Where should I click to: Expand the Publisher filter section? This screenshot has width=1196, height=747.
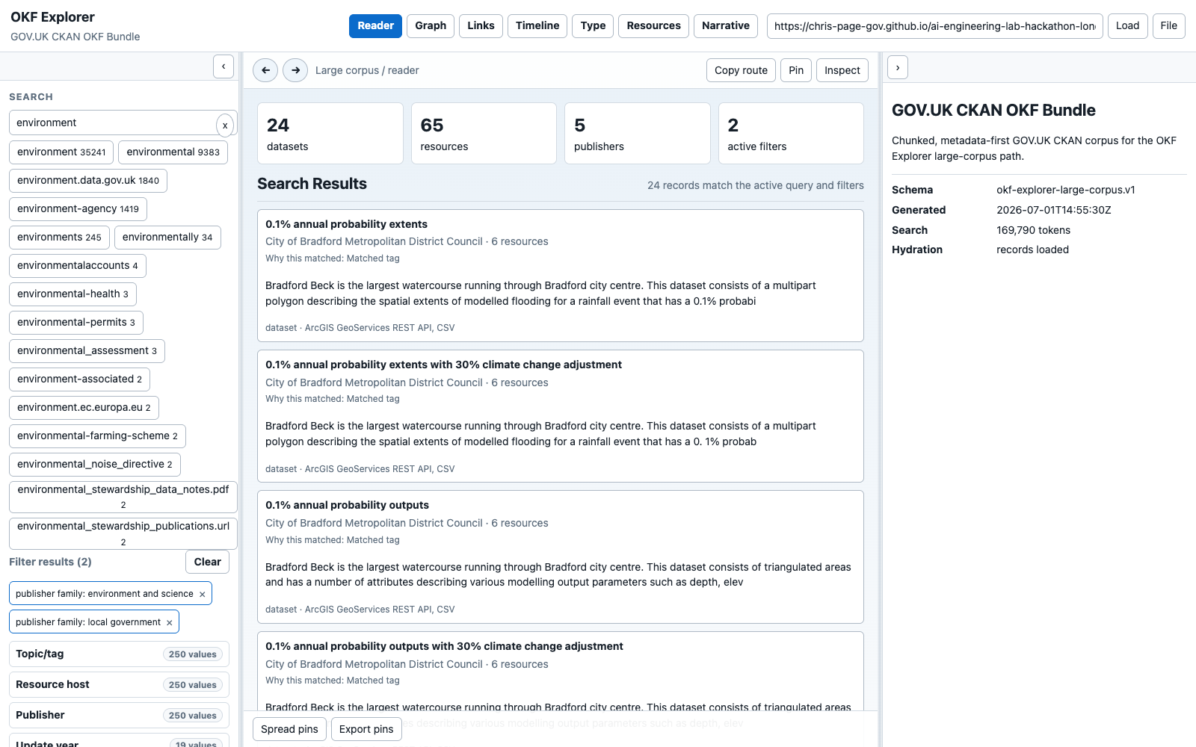(x=119, y=715)
